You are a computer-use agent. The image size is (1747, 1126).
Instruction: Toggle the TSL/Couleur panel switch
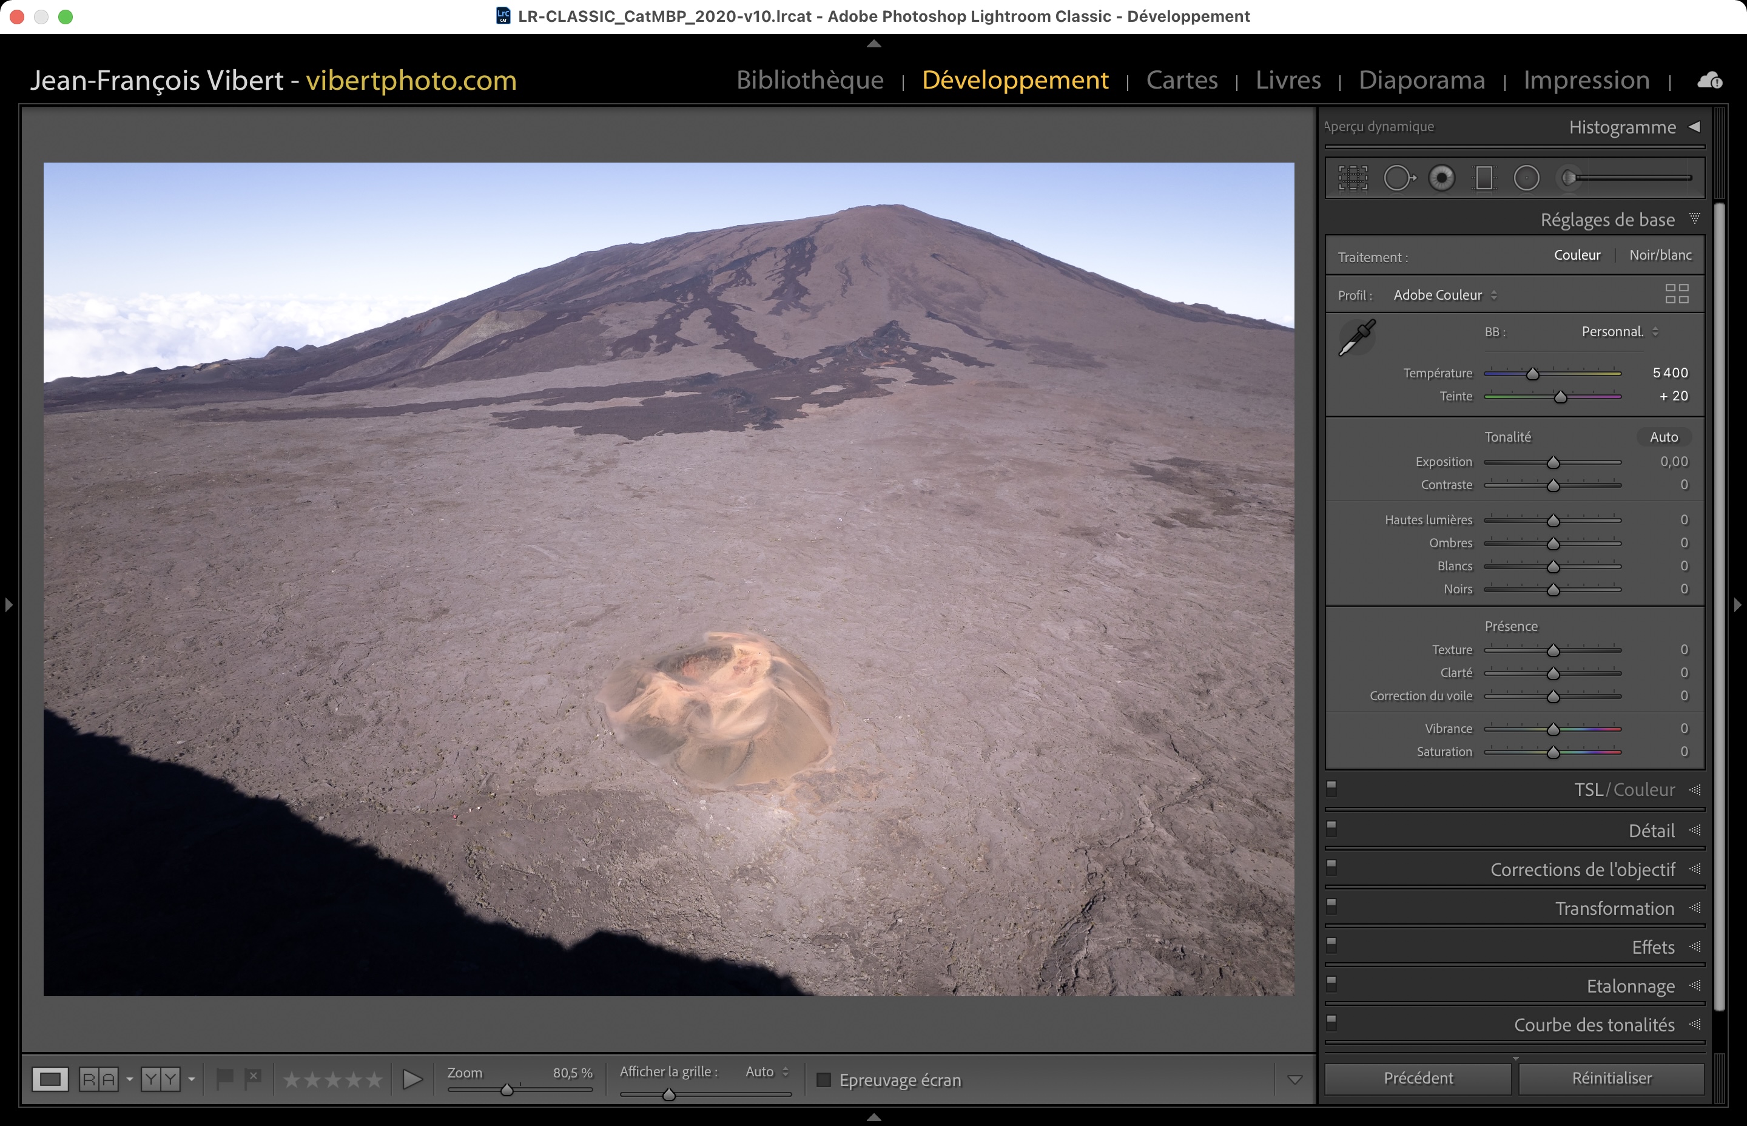tap(1331, 787)
